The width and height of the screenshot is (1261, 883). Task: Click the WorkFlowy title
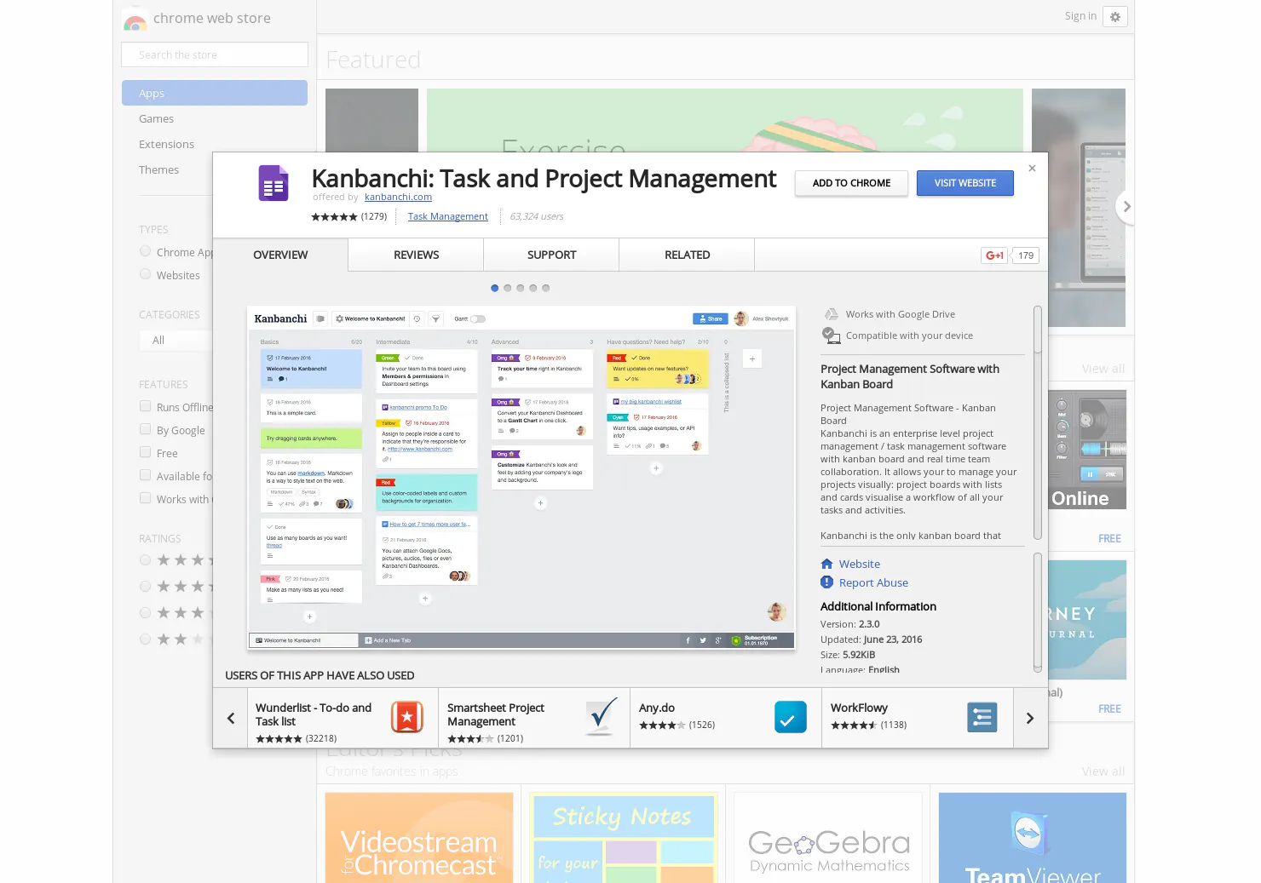pos(859,708)
